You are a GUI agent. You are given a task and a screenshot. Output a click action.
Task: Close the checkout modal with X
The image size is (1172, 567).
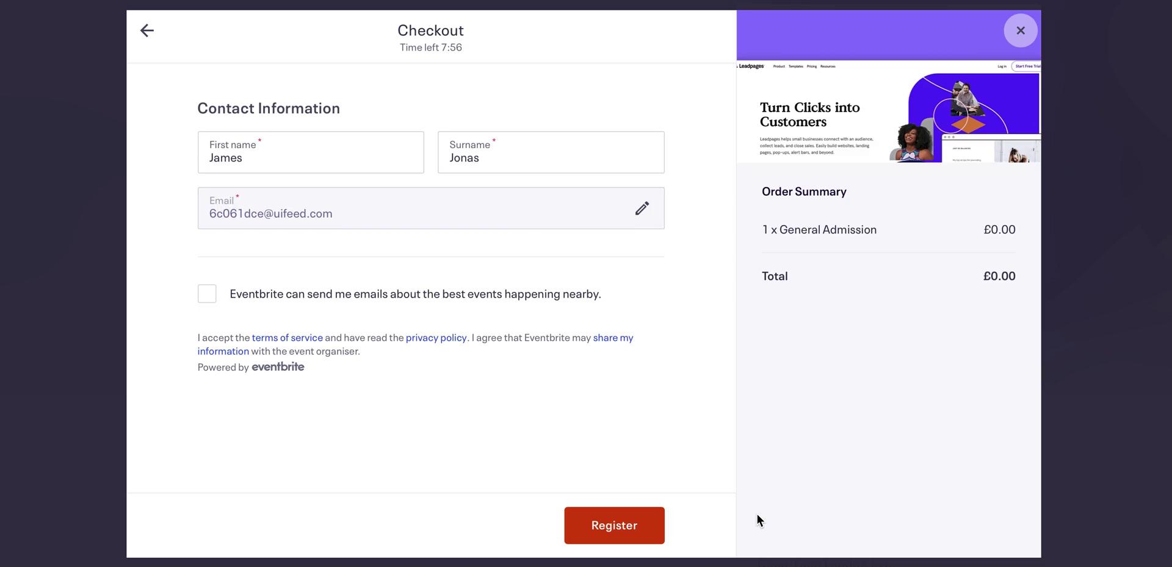tap(1020, 30)
